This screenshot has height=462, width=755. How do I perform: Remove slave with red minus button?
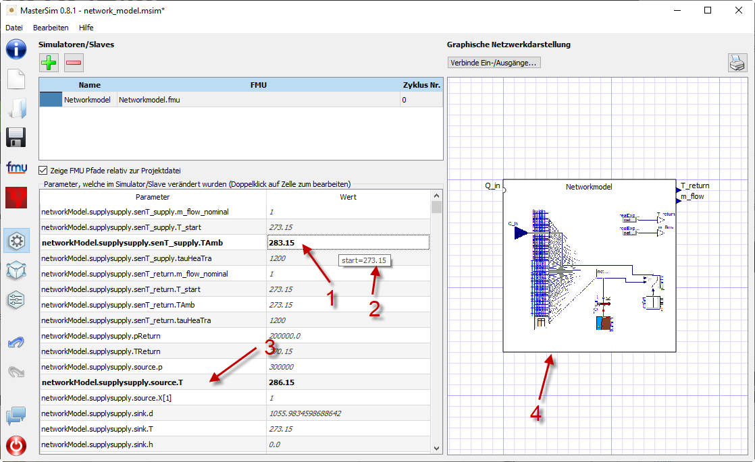[74, 63]
